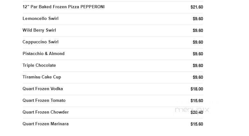Choose the Cappuccino Swirl item

tap(40, 42)
